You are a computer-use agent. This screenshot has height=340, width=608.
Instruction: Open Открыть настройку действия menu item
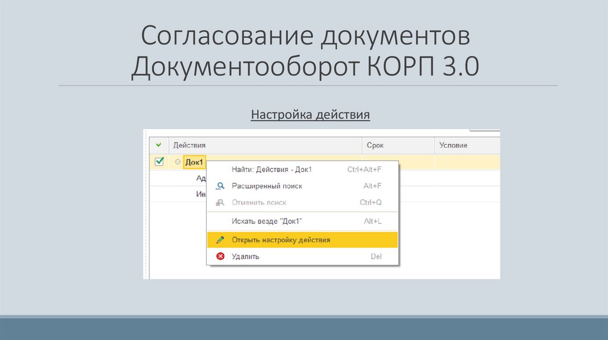click(x=302, y=240)
